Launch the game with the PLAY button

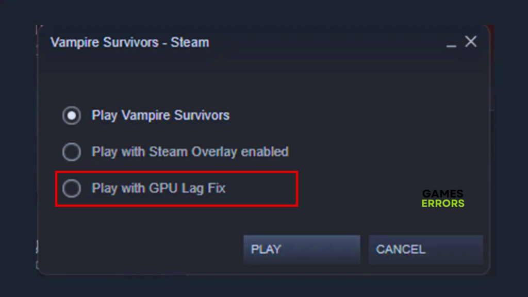[x=302, y=250]
